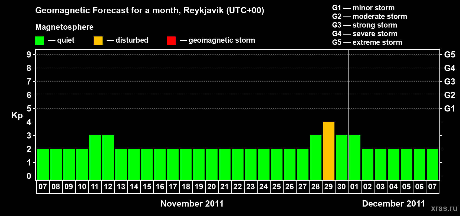Click the G5 label on right axis
Screen dimensions: 460x216
(x=450, y=55)
